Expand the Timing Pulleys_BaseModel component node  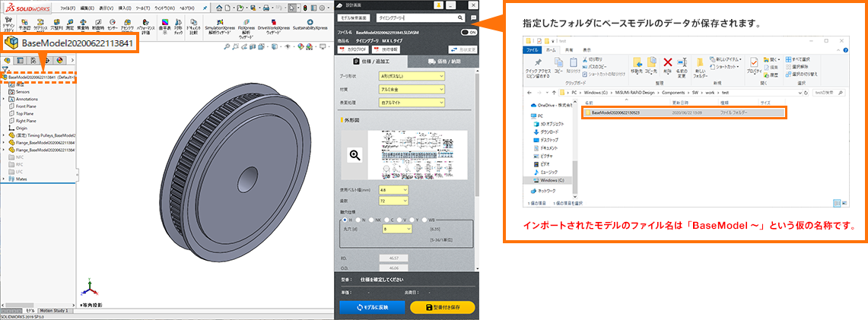click(x=4, y=135)
